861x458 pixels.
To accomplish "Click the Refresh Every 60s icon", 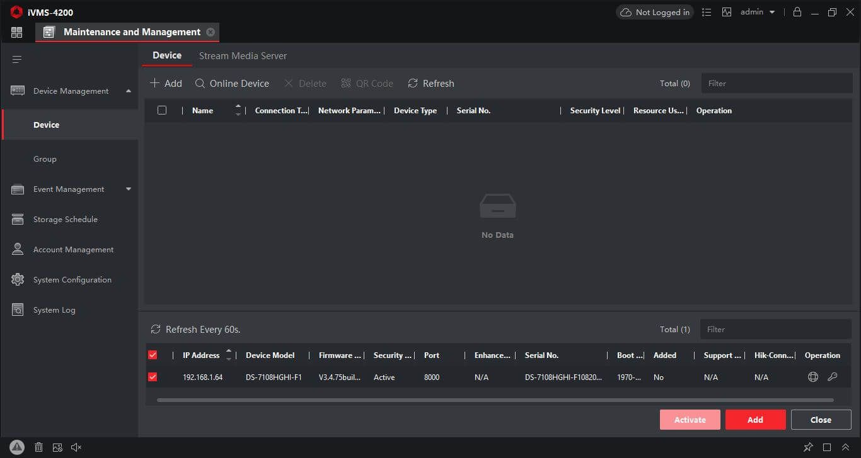I will [156, 330].
